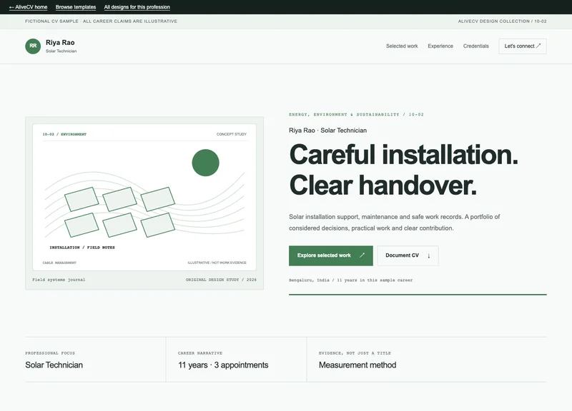
Task: Click 'ALIVECV DESIGN COLLECTION / 10-02' text
Action: pyautogui.click(x=502, y=21)
